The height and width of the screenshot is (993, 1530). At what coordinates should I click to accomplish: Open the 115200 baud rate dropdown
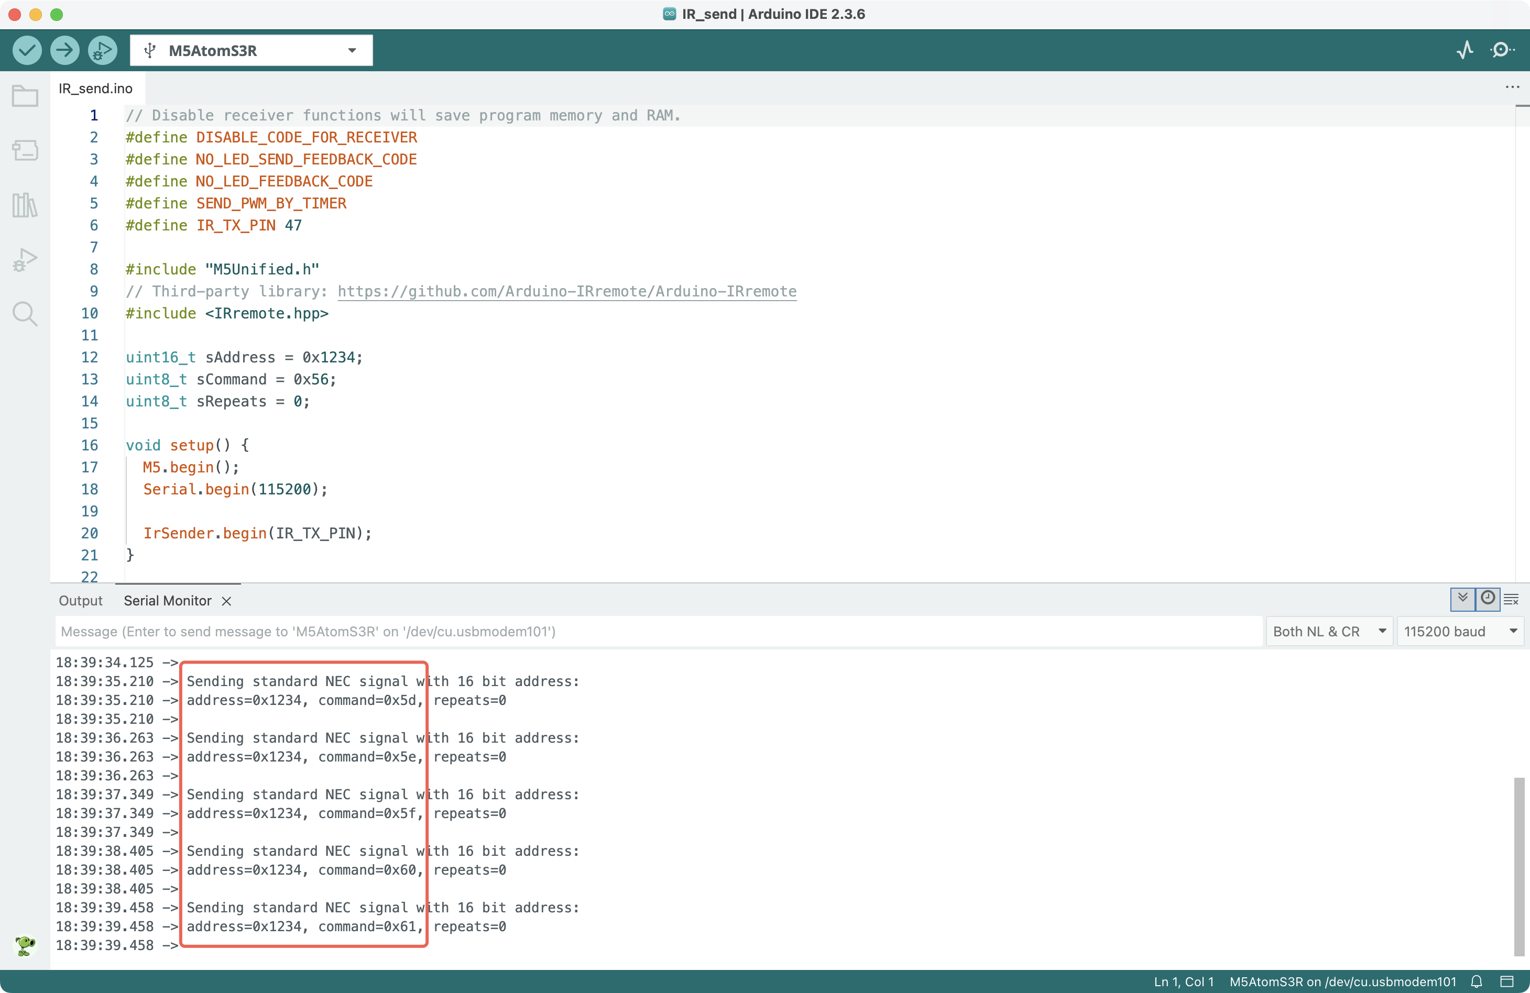coord(1460,631)
